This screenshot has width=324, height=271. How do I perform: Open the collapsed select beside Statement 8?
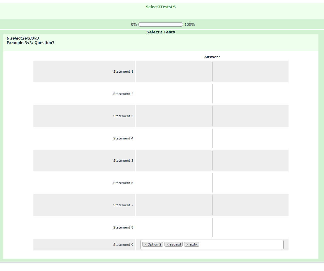[212, 227]
